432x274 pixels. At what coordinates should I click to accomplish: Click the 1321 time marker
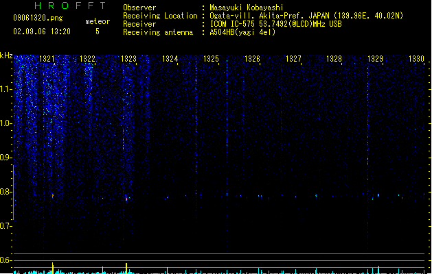pyautogui.click(x=47, y=59)
